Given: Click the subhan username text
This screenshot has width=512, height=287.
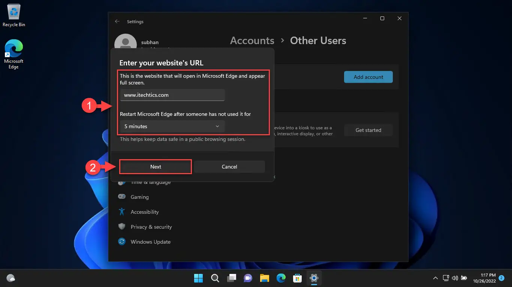Looking at the screenshot, I should click(x=150, y=43).
